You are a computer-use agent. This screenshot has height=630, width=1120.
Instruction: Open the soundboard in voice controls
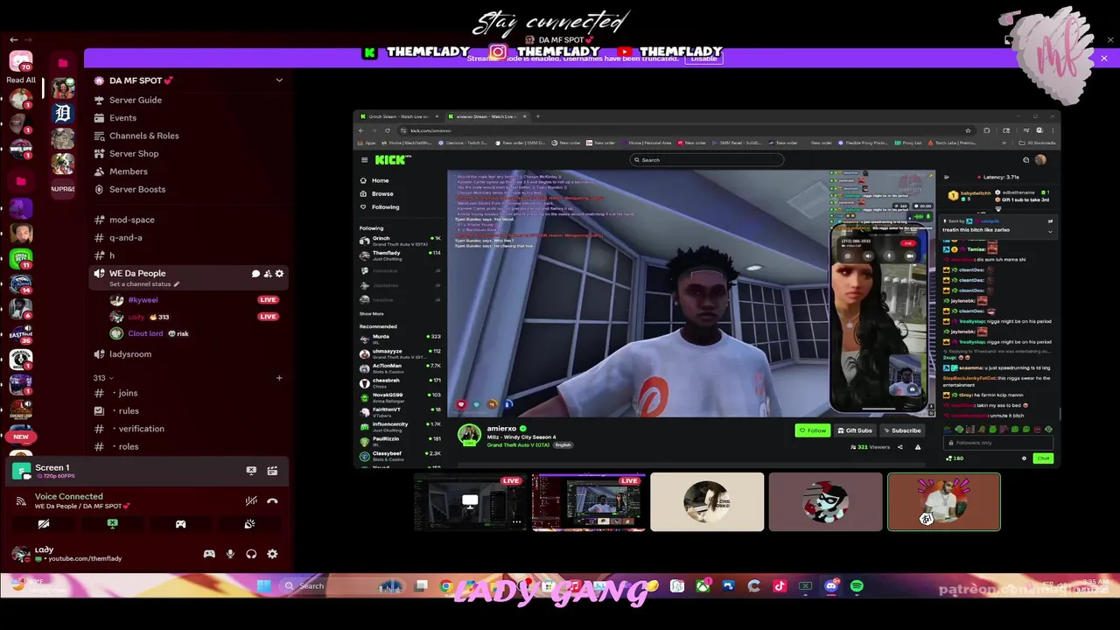pyautogui.click(x=249, y=524)
